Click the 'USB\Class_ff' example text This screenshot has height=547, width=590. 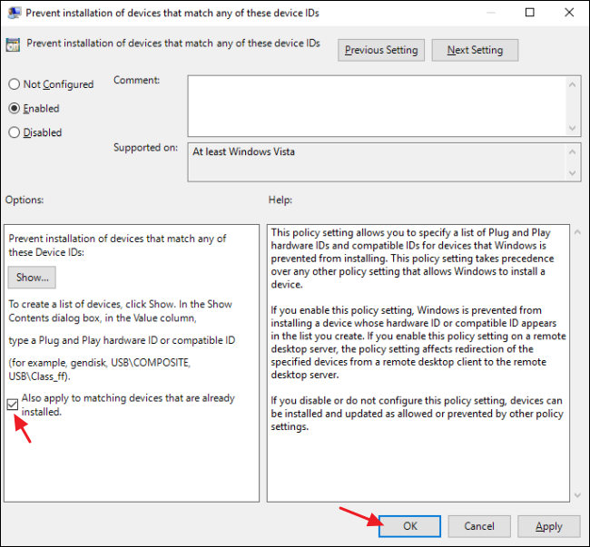click(39, 376)
